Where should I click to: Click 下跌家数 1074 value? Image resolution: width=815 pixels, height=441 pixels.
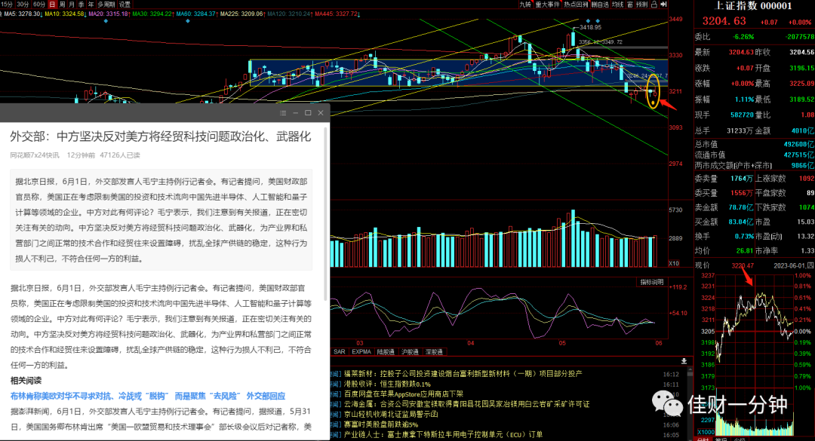(806, 207)
